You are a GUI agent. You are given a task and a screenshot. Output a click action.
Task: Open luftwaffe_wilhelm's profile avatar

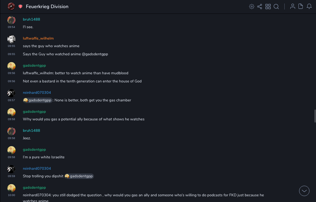[x=11, y=39]
